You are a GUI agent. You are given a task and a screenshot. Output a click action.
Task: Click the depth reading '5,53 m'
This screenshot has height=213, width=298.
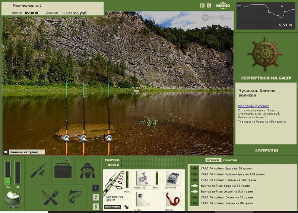coord(285,25)
